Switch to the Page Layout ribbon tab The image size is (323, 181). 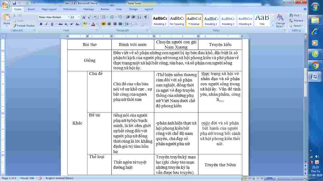49,9
